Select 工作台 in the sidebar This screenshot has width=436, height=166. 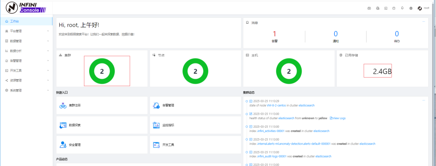point(26,21)
